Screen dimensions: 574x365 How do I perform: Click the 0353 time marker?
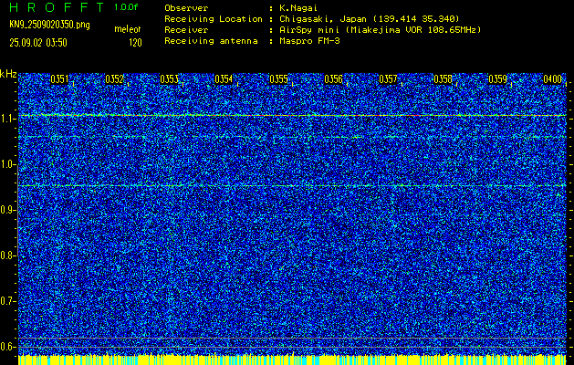coord(169,79)
